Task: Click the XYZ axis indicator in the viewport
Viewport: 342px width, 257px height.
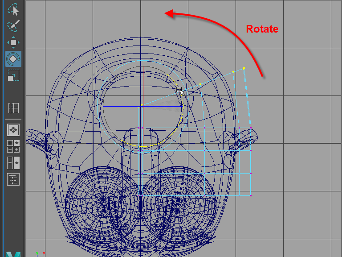Action: click(40, 253)
